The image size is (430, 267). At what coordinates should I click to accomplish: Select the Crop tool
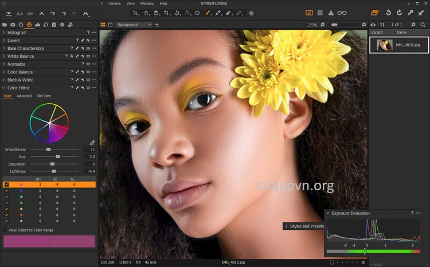click(166, 13)
